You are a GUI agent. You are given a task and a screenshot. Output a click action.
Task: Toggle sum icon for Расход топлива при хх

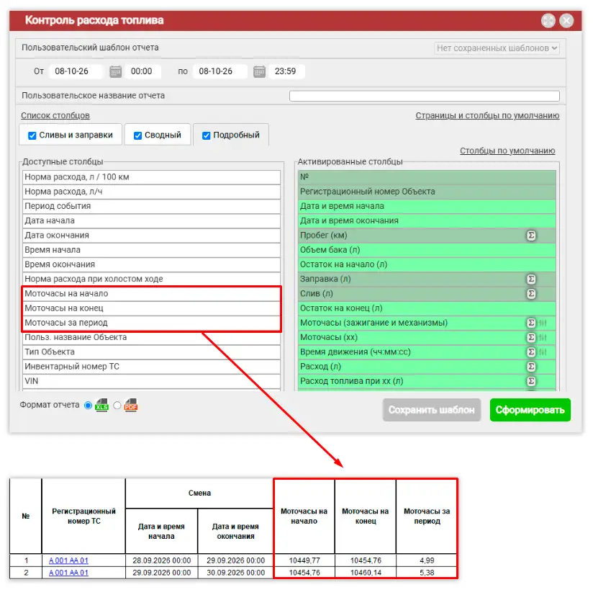[531, 381]
